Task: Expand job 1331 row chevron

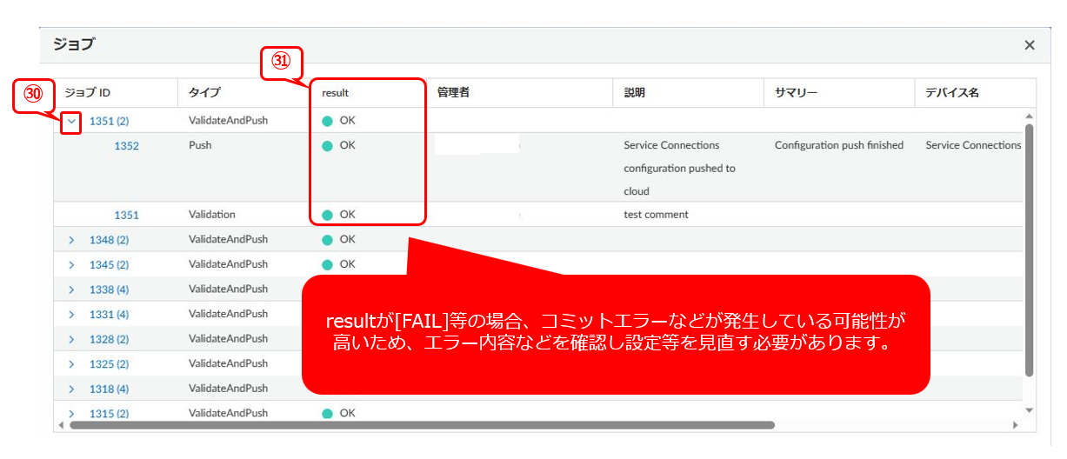Action: (72, 315)
